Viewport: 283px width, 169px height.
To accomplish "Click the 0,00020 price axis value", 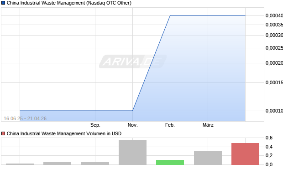I will point(274,63).
